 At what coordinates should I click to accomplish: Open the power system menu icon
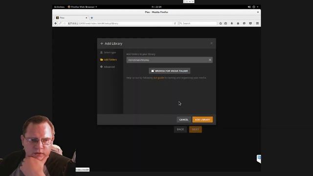[254, 7]
